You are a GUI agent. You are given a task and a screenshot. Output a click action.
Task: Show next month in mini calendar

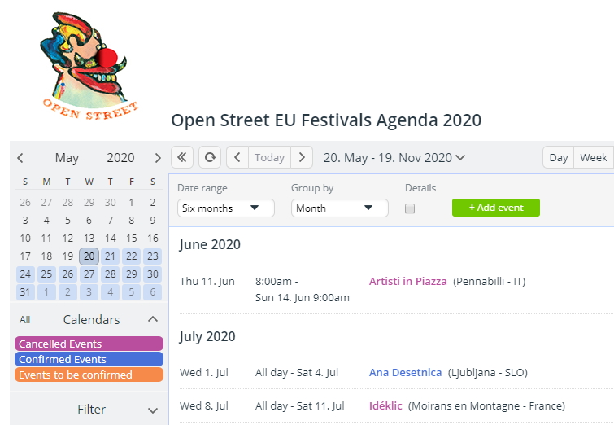(158, 158)
